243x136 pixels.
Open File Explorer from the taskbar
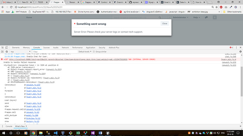coord(41,133)
